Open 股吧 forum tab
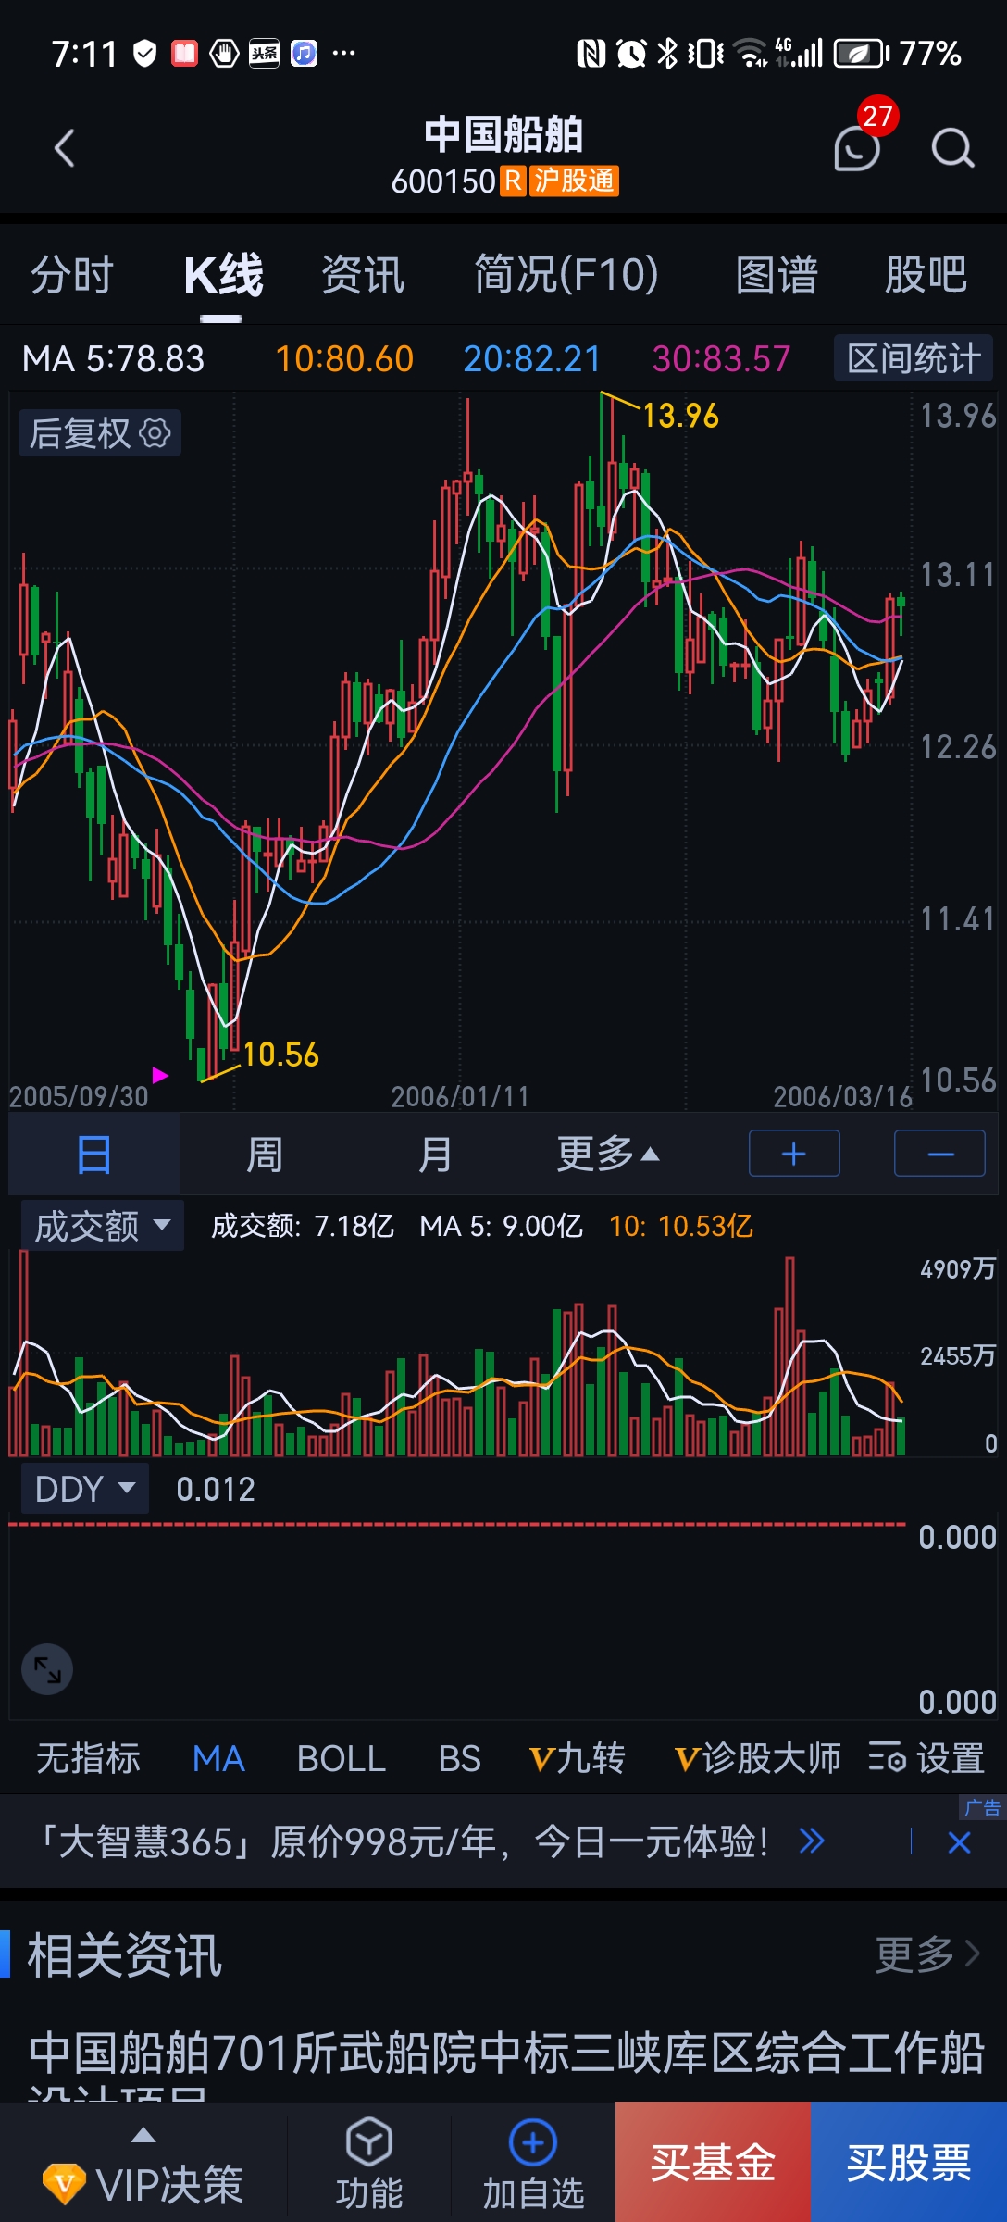The height and width of the screenshot is (2222, 1007). [x=926, y=275]
